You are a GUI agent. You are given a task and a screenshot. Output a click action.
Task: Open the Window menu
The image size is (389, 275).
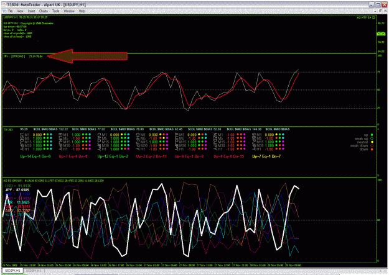coord(69,11)
